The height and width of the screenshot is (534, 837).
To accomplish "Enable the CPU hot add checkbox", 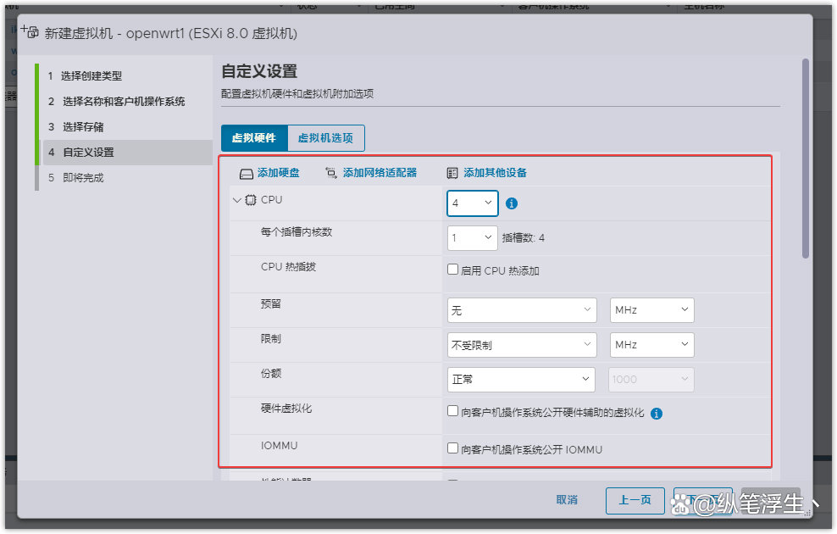I will click(453, 270).
